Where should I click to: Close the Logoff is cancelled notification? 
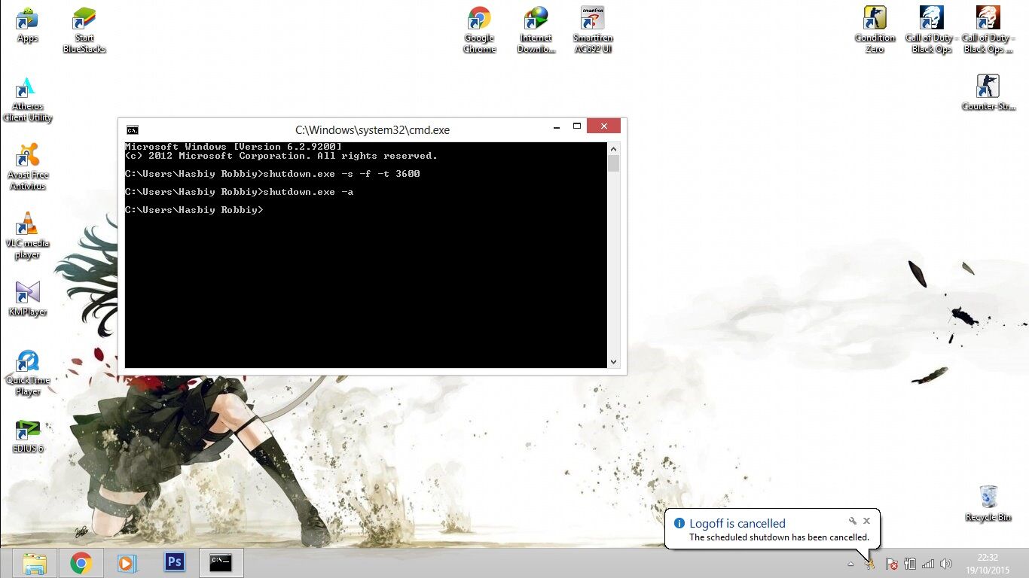(866, 521)
